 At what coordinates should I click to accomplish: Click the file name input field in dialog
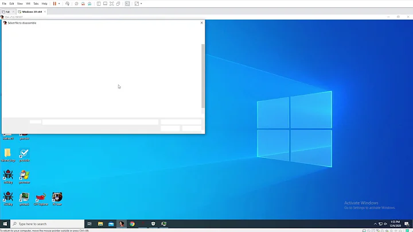100,122
